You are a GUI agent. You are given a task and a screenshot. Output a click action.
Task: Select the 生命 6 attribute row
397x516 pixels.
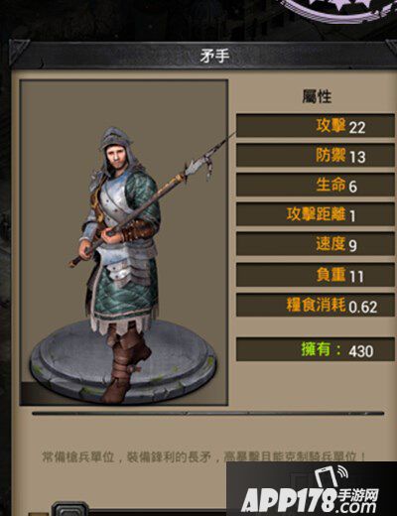pyautogui.click(x=316, y=185)
